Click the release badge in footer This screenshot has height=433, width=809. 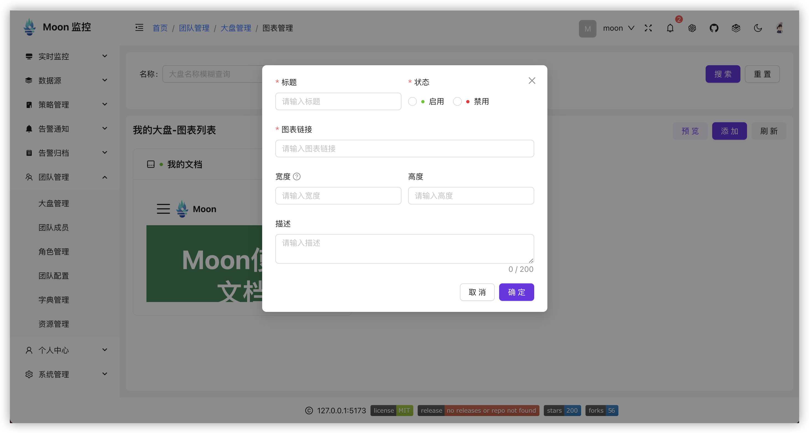(x=478, y=411)
